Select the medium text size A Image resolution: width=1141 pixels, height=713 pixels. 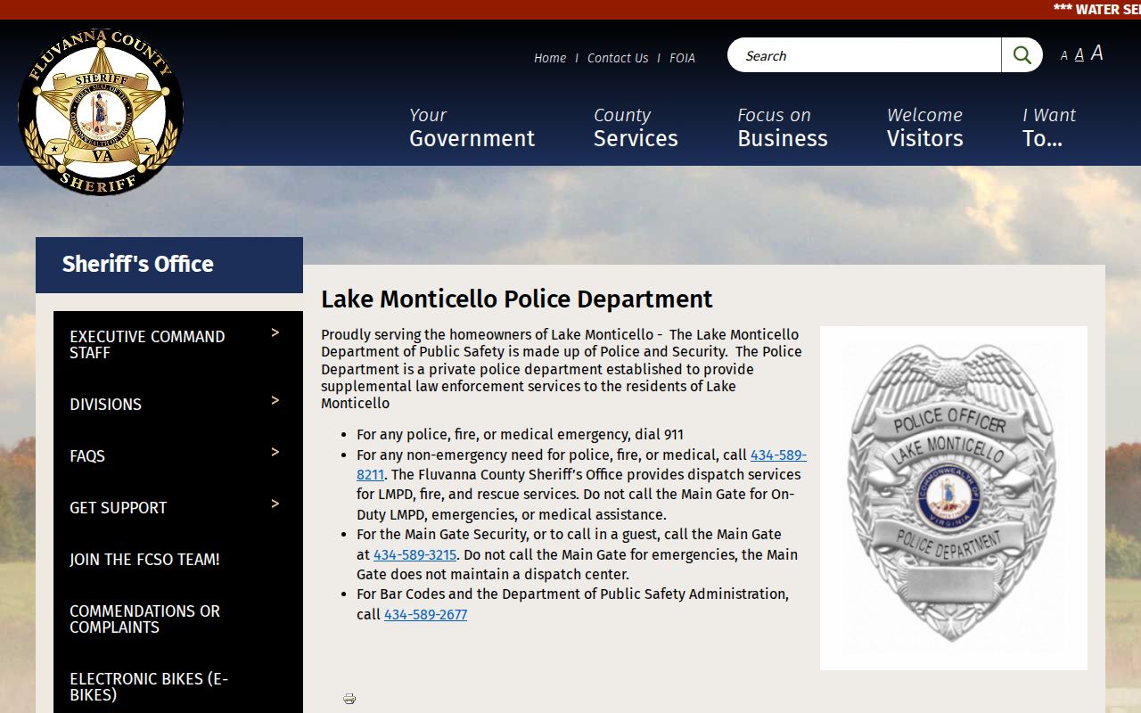(x=1079, y=54)
